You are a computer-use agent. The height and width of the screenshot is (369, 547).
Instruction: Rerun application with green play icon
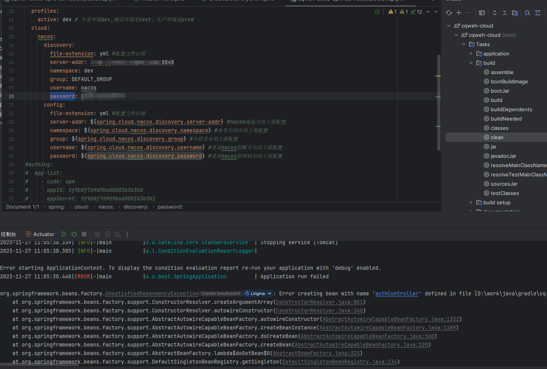coord(64,234)
